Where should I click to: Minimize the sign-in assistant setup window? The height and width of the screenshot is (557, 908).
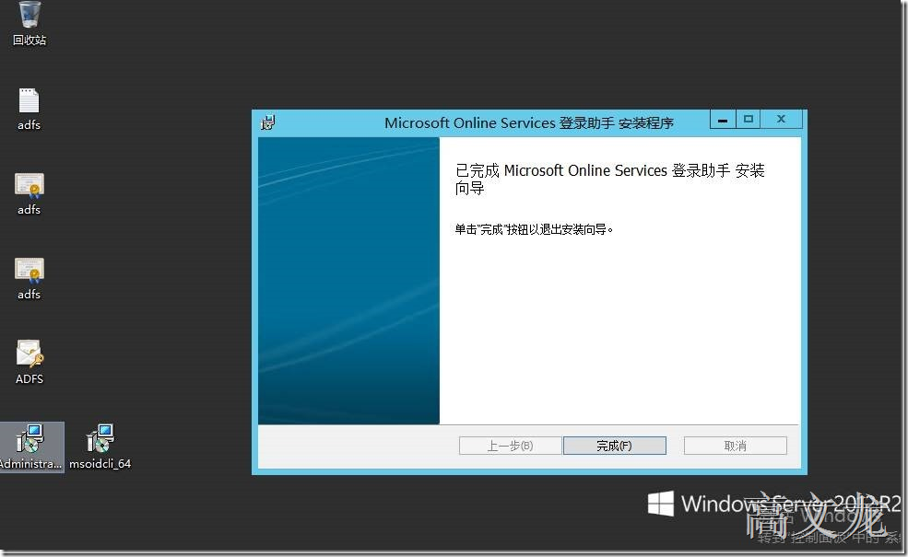click(x=723, y=120)
